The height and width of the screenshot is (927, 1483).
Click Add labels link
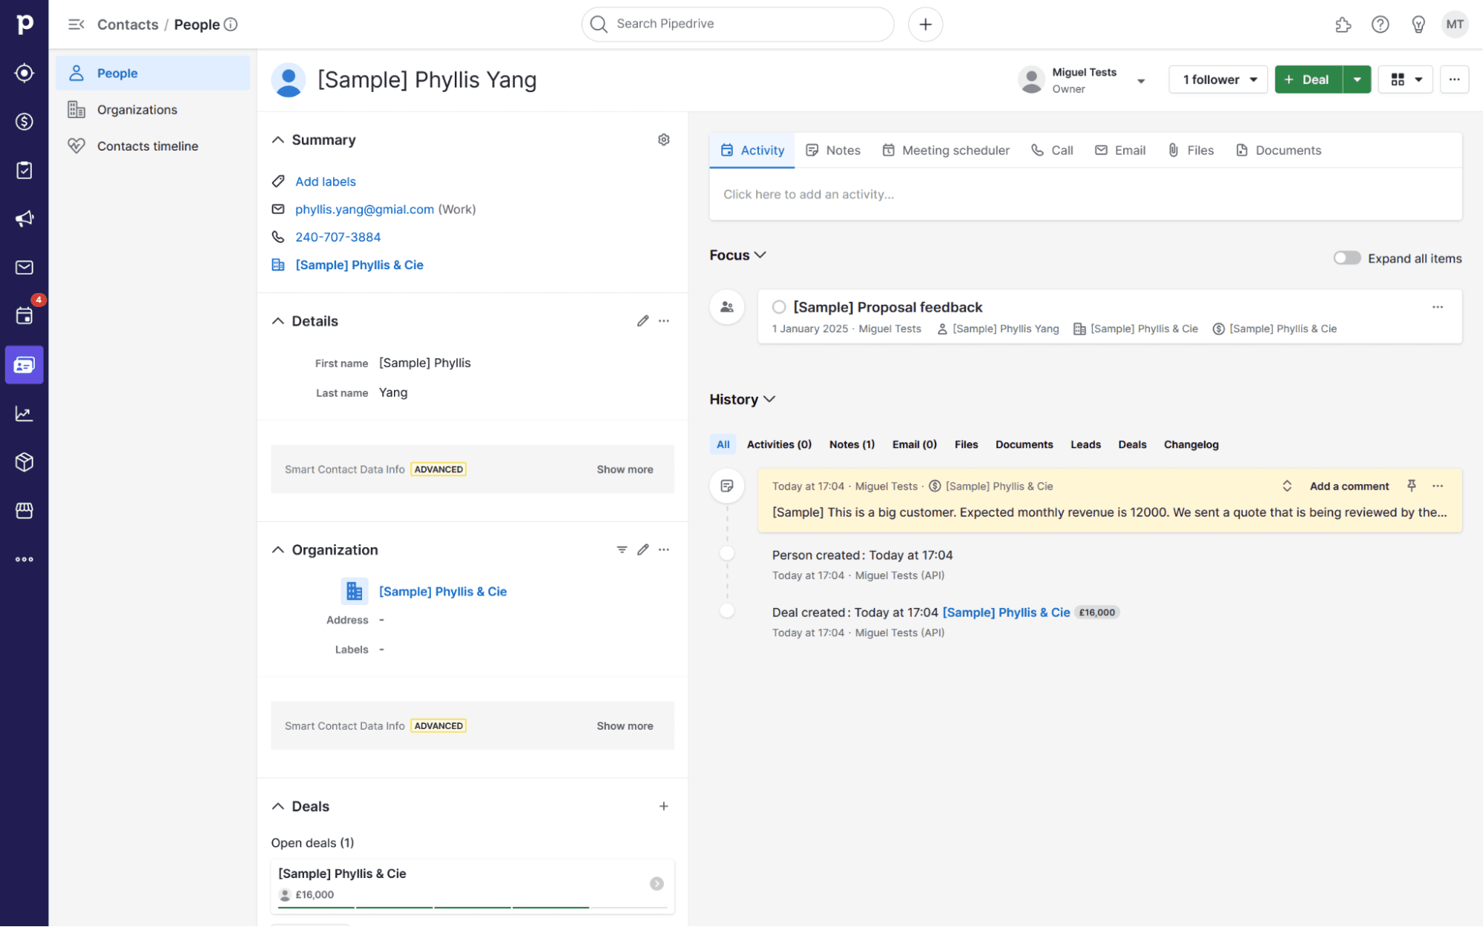325,182
